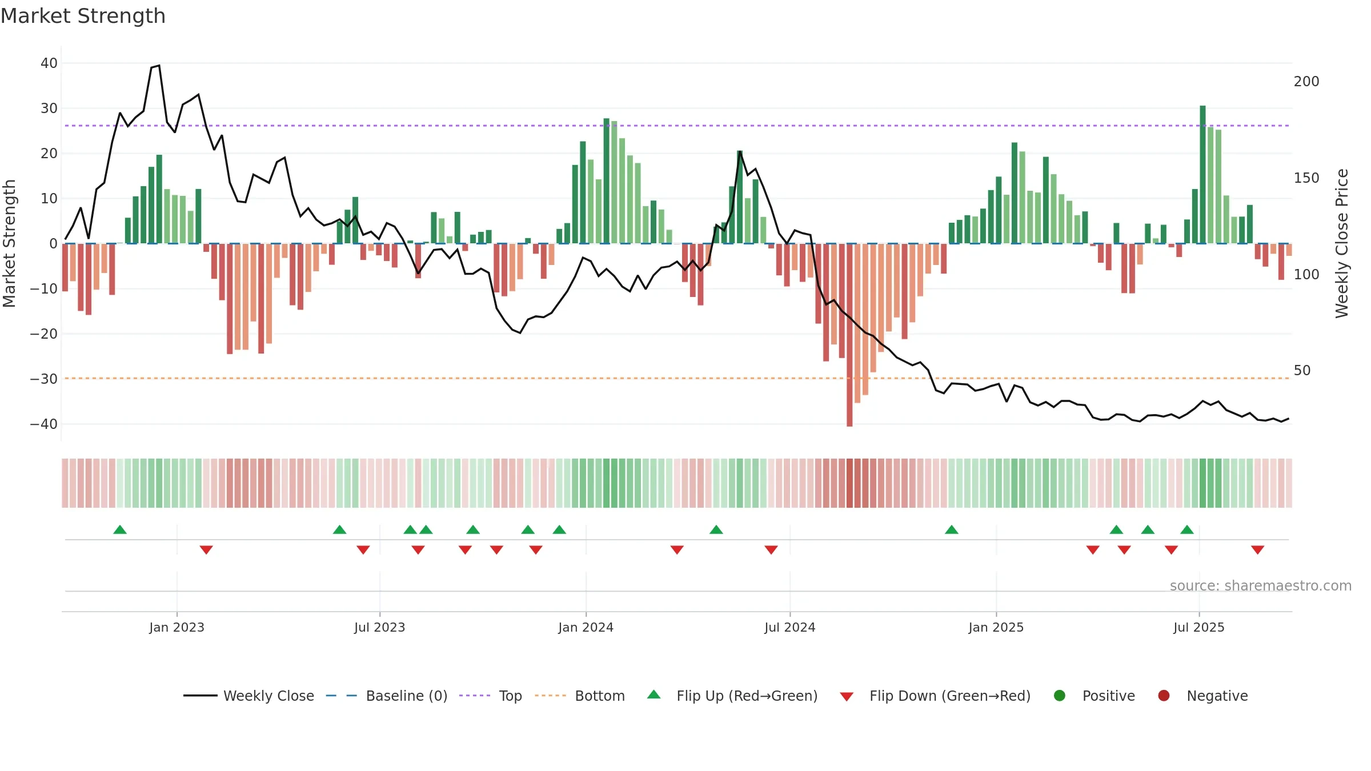Screen dimensions: 1371x771
Task: Click the tallest green bar above 30
Action: 1202,174
